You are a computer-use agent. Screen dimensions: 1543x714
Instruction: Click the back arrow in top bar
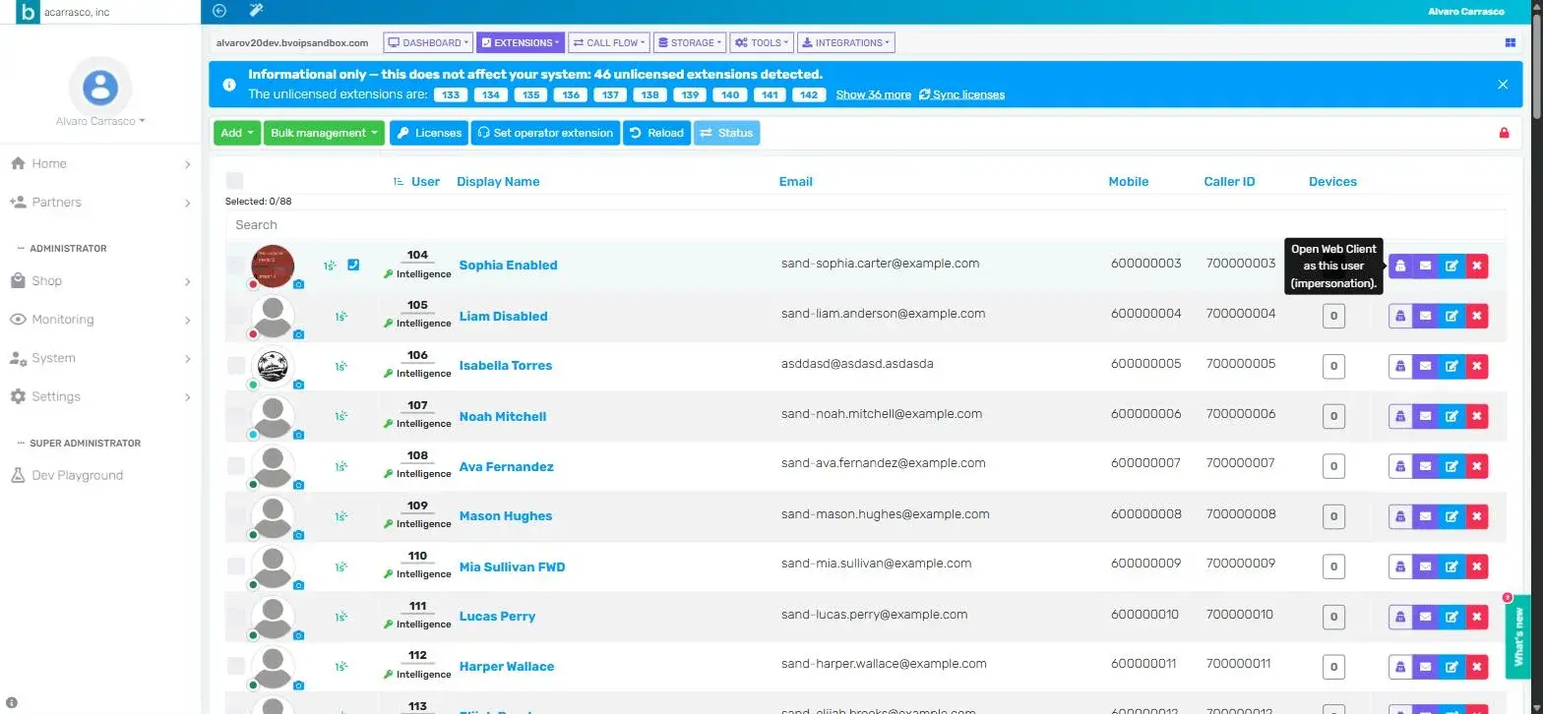(x=219, y=11)
